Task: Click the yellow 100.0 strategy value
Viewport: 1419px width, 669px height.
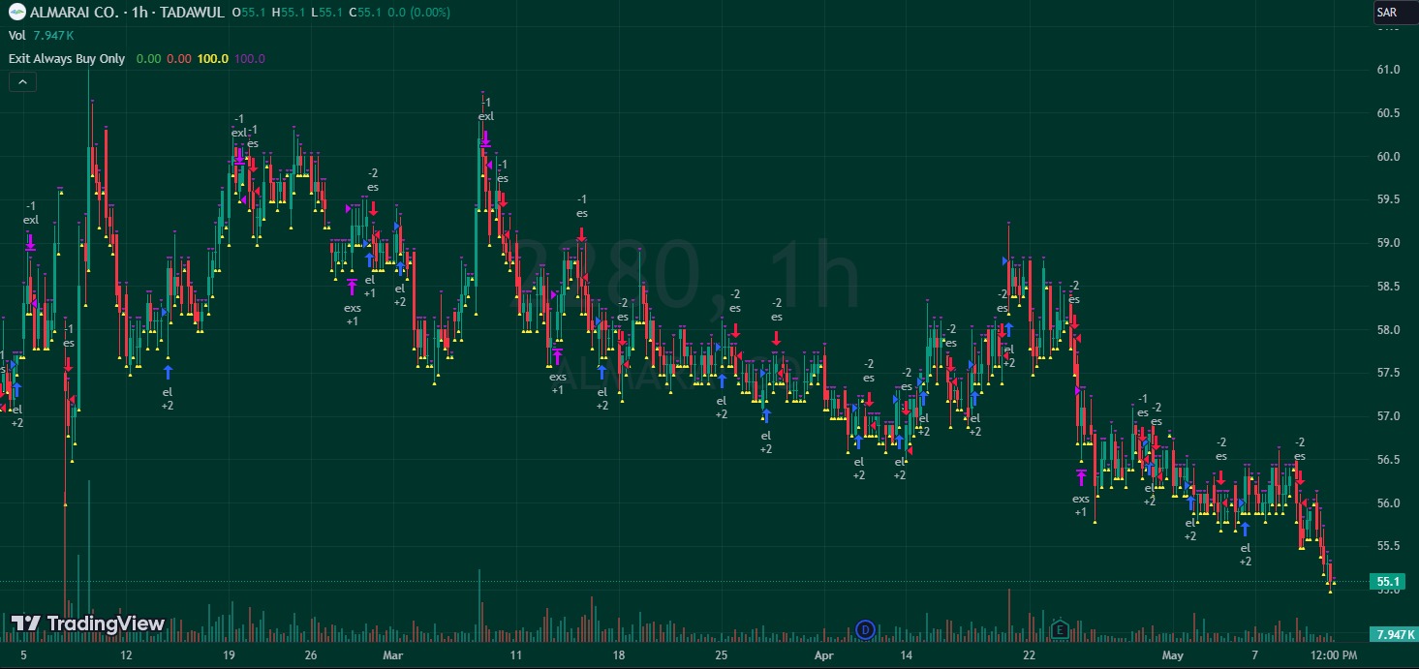Action: click(x=212, y=58)
